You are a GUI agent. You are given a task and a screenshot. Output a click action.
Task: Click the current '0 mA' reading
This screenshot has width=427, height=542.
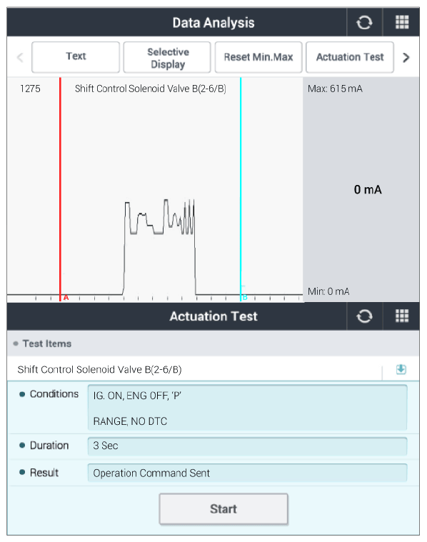[x=368, y=189]
